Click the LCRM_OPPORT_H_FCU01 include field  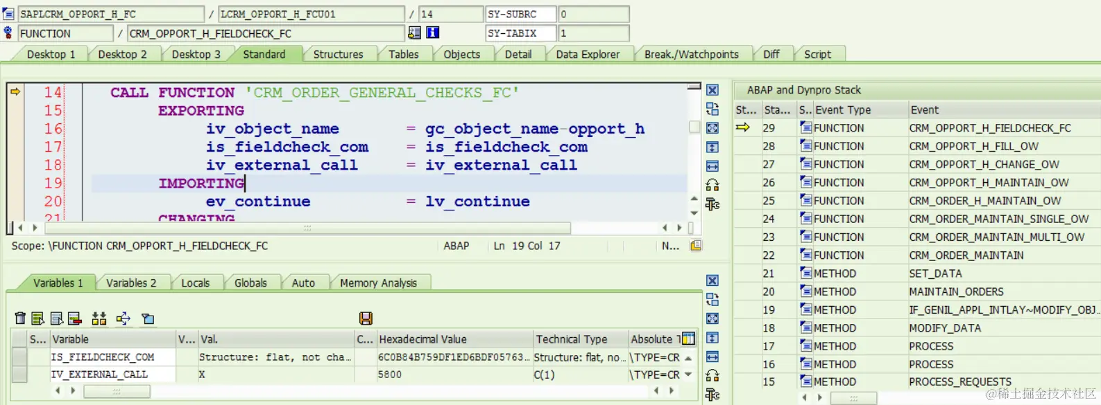pyautogui.click(x=311, y=14)
